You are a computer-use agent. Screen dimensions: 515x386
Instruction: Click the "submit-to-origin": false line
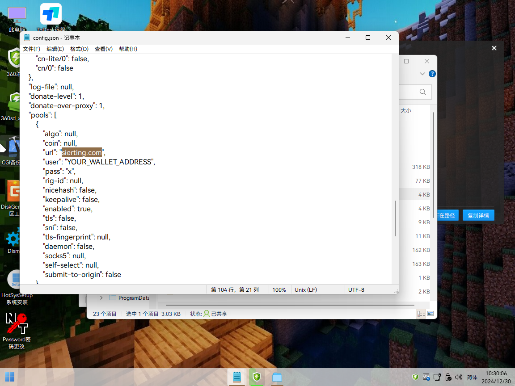pyautogui.click(x=82, y=275)
